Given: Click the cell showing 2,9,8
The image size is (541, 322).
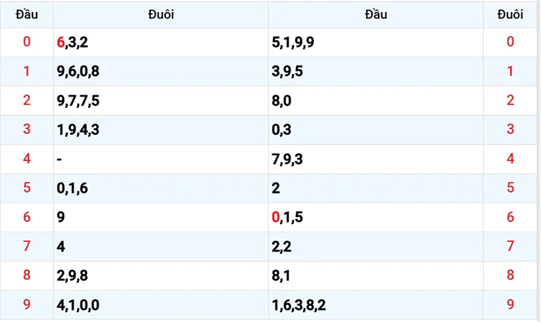Looking at the screenshot, I should pos(73,275).
